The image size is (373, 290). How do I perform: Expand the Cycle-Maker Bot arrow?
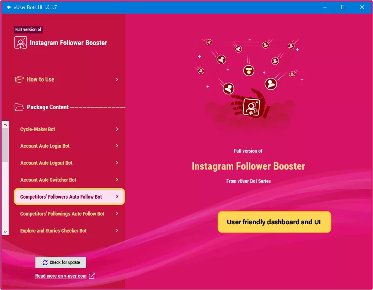click(x=117, y=129)
